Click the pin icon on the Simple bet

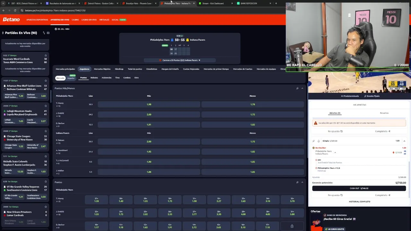pyautogui.click(x=314, y=141)
